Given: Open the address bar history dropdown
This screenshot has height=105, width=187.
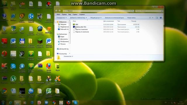Looking at the screenshot, I should coord(130,11).
